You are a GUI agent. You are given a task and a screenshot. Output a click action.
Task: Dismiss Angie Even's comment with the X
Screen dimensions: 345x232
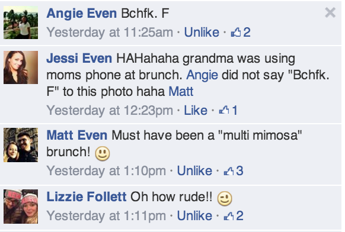(330, 12)
